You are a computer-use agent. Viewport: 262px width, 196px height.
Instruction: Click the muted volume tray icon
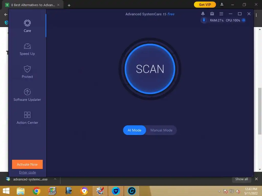(238, 191)
